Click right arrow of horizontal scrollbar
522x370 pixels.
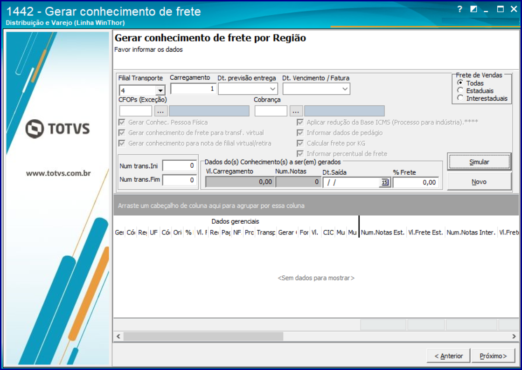pos(514,336)
